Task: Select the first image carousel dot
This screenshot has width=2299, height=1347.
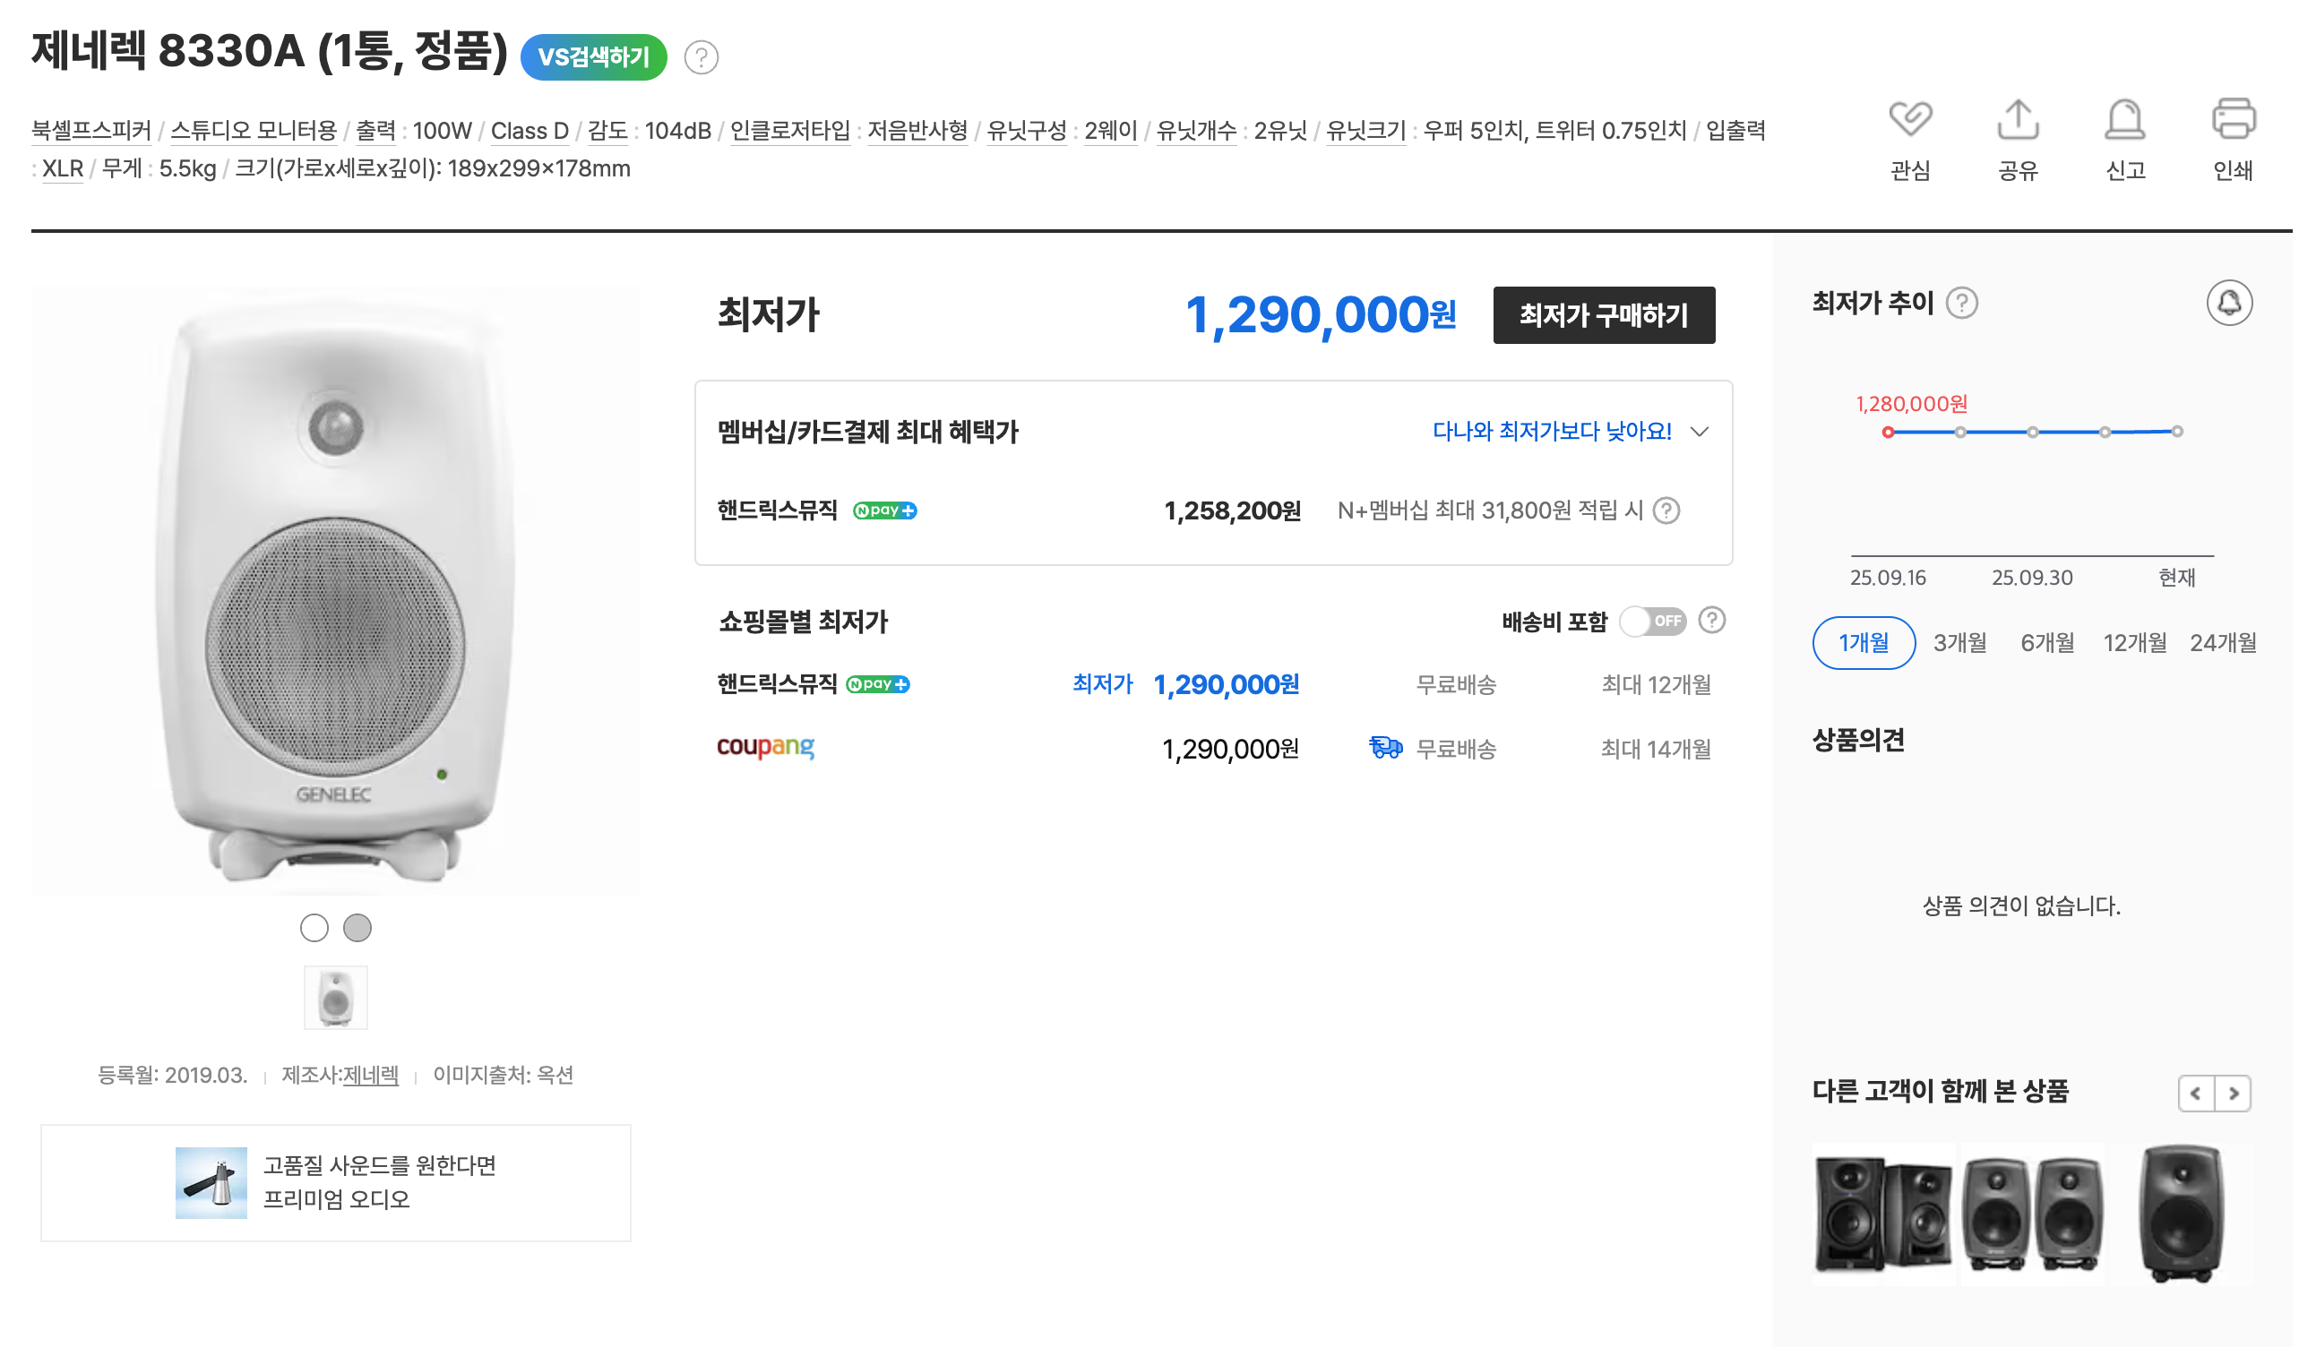Action: point(314,928)
